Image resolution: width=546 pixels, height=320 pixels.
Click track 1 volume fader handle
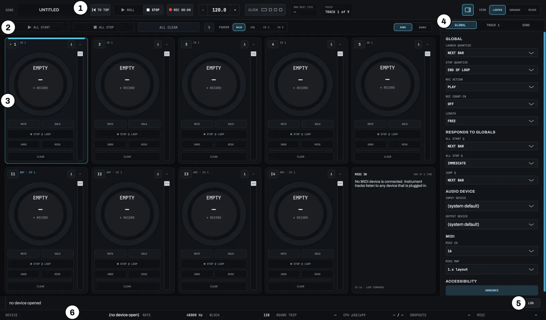click(x=80, y=54)
